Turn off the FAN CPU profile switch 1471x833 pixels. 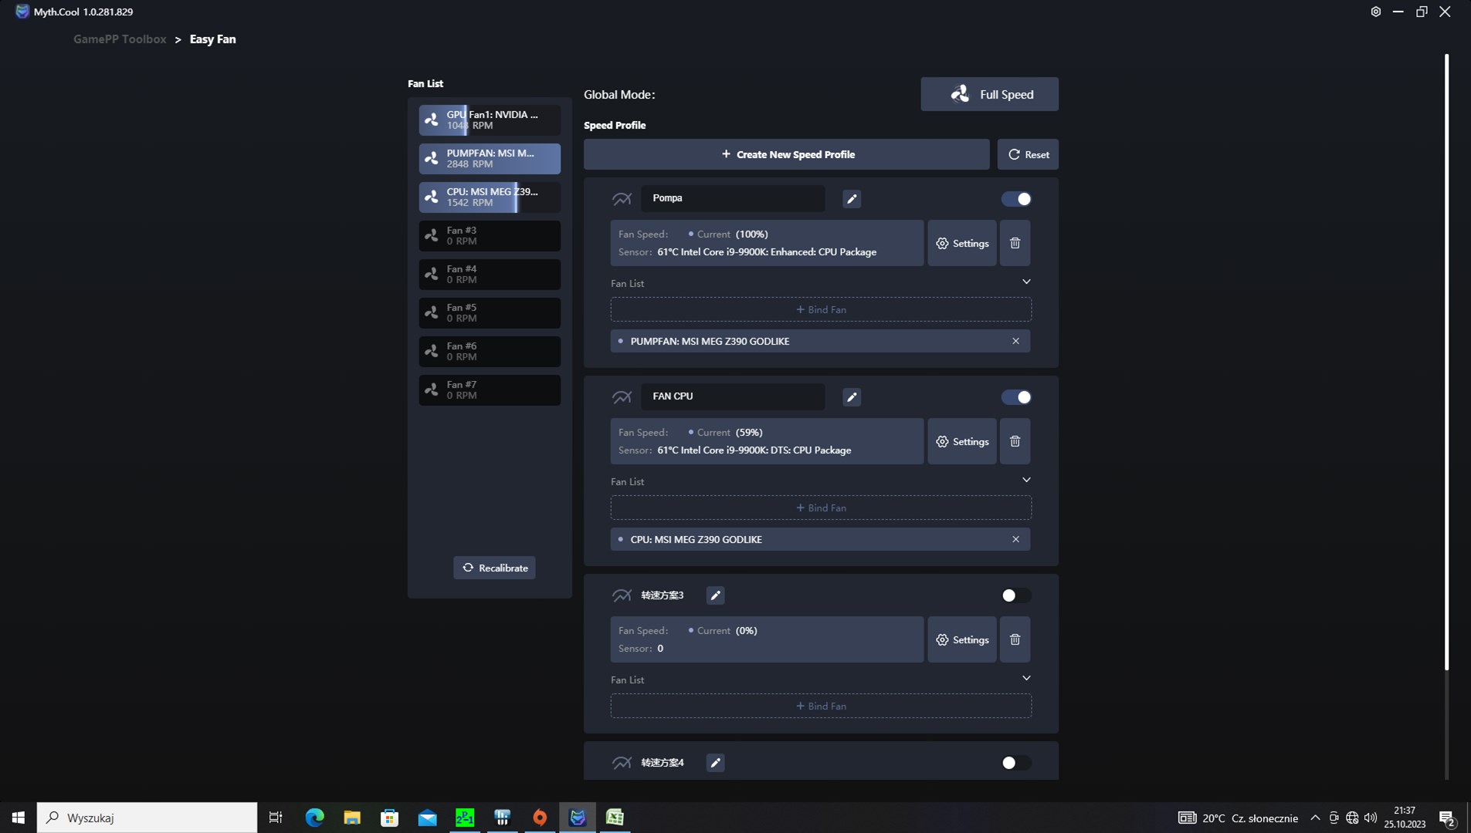(x=1015, y=397)
